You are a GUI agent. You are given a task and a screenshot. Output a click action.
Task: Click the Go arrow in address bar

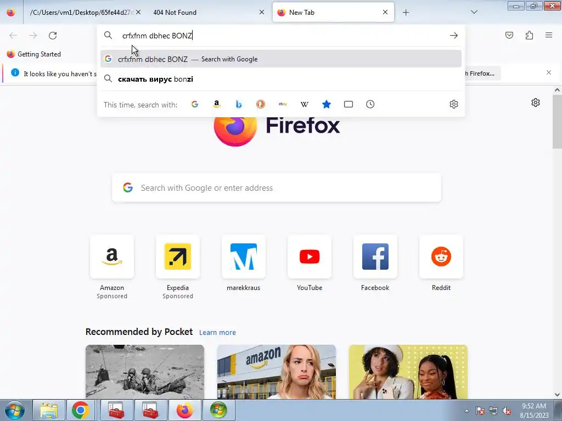coord(454,36)
